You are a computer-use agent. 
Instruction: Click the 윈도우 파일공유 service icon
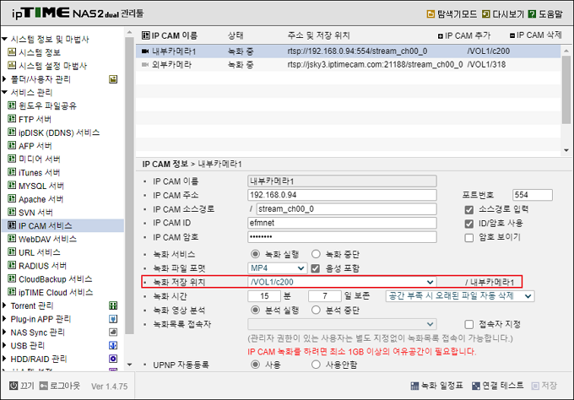[12, 105]
